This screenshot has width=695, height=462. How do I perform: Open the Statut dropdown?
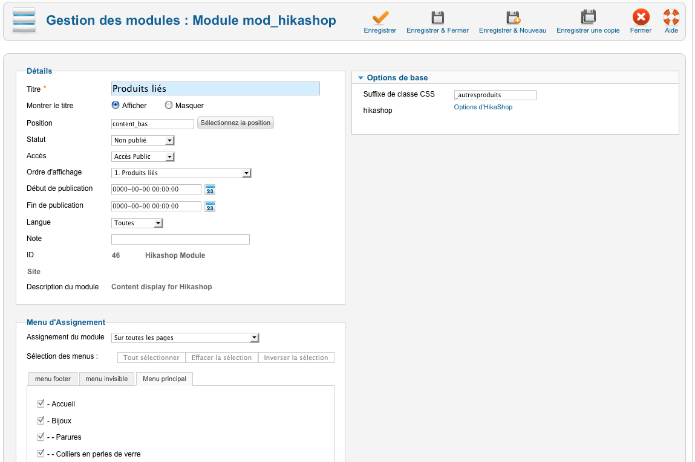[143, 140]
